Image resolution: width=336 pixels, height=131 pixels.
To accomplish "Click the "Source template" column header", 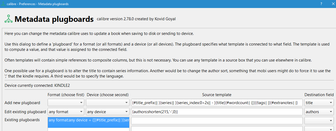I will pyautogui.click(x=217, y=95).
